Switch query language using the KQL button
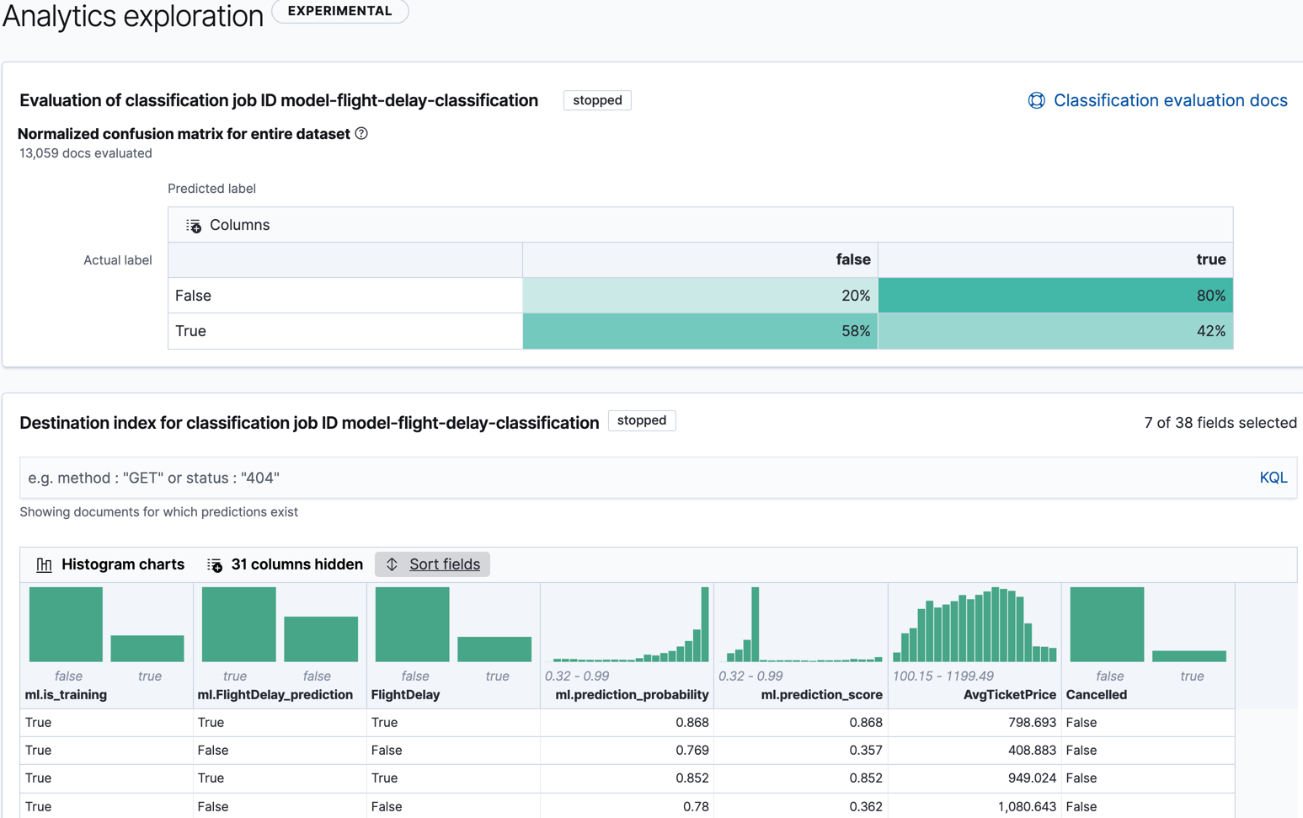The height and width of the screenshot is (818, 1303). [x=1274, y=477]
